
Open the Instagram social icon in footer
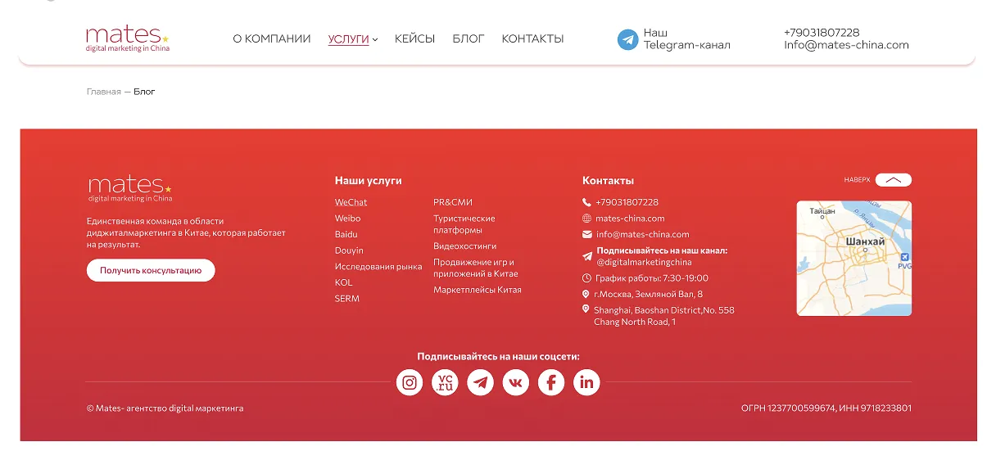[x=410, y=382]
